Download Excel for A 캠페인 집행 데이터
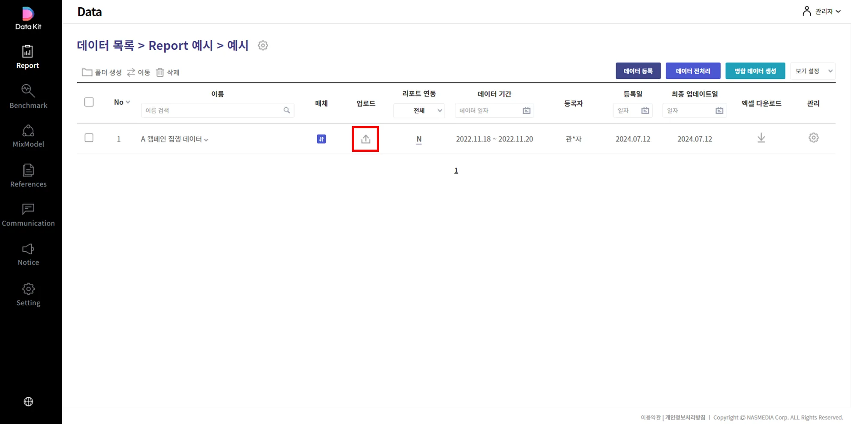Viewport: 851px width, 424px height. 761,138
